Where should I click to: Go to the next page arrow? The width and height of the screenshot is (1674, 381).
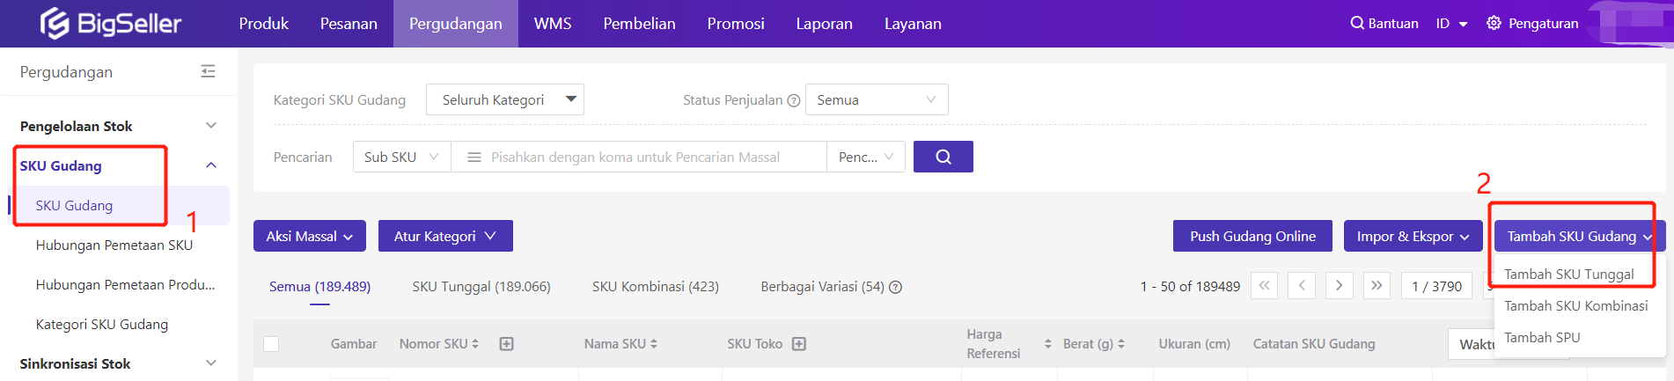pos(1339,286)
